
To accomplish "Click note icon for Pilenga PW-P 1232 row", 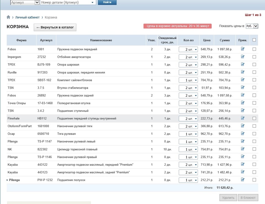I will 243,180.
